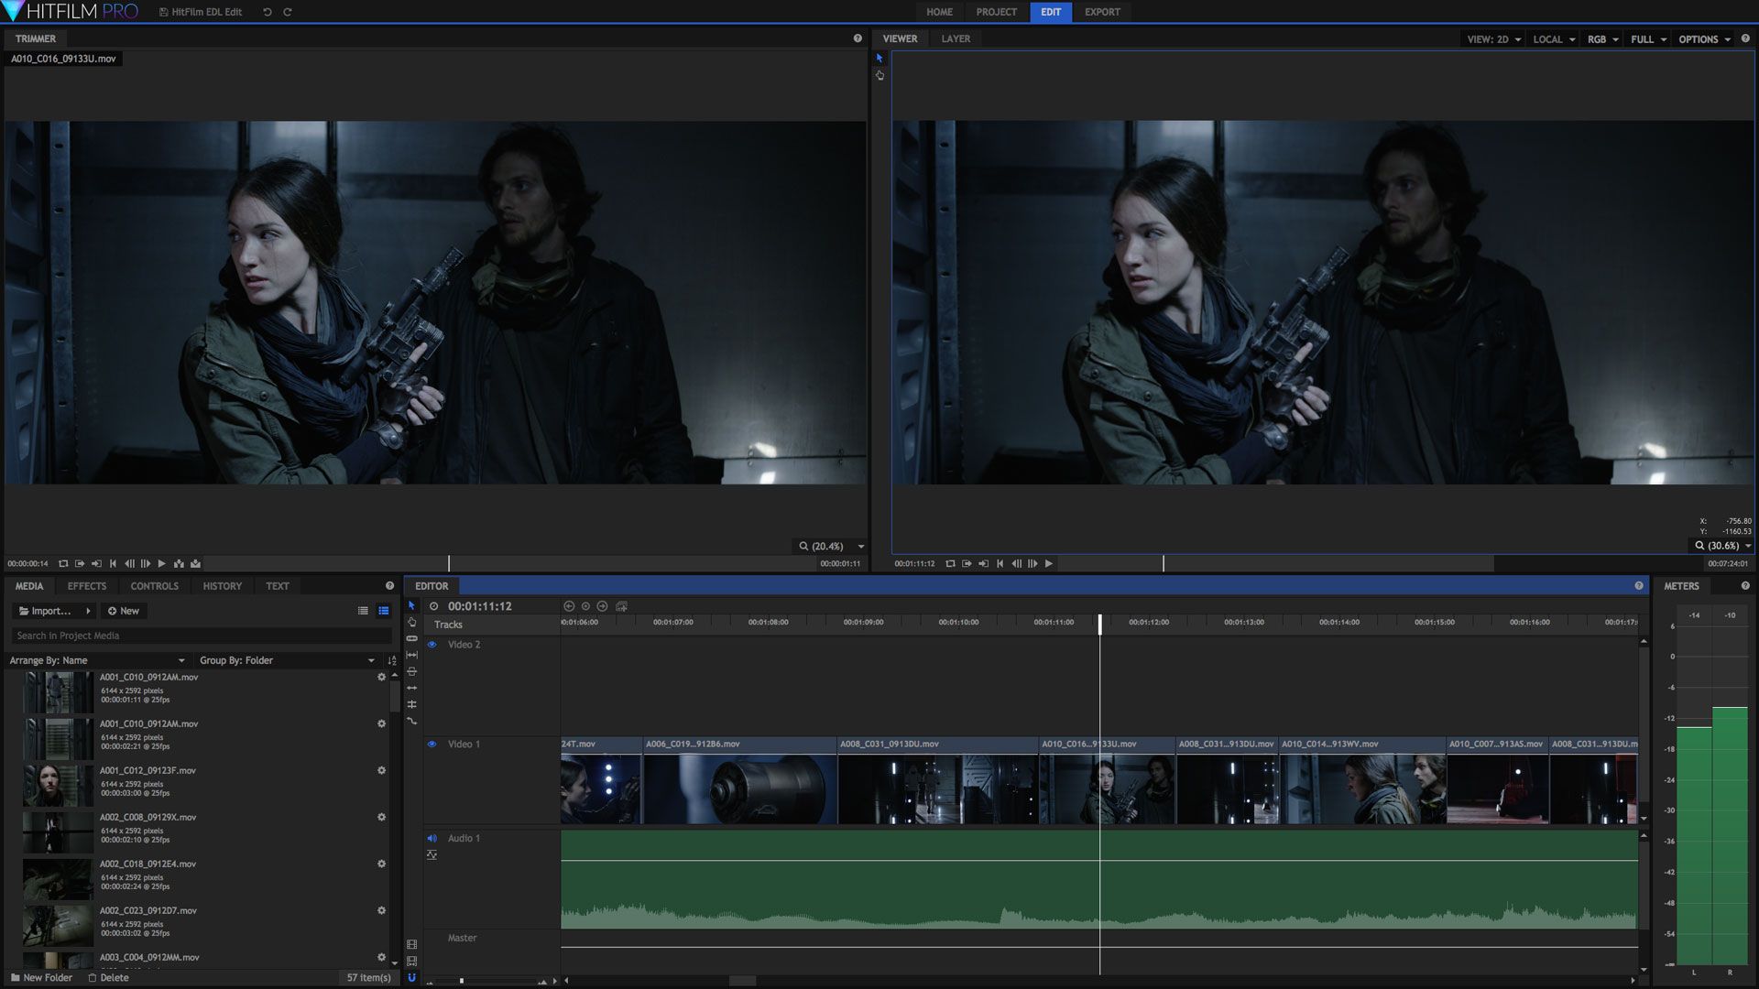Viewport: 1759px width, 989px height.
Task: Open the VIEW: 2D dropdown in the viewer
Action: 1493,39
